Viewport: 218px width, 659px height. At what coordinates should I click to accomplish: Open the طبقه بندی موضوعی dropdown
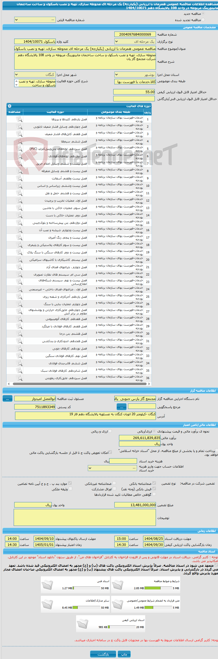pyautogui.click(x=135, y=82)
